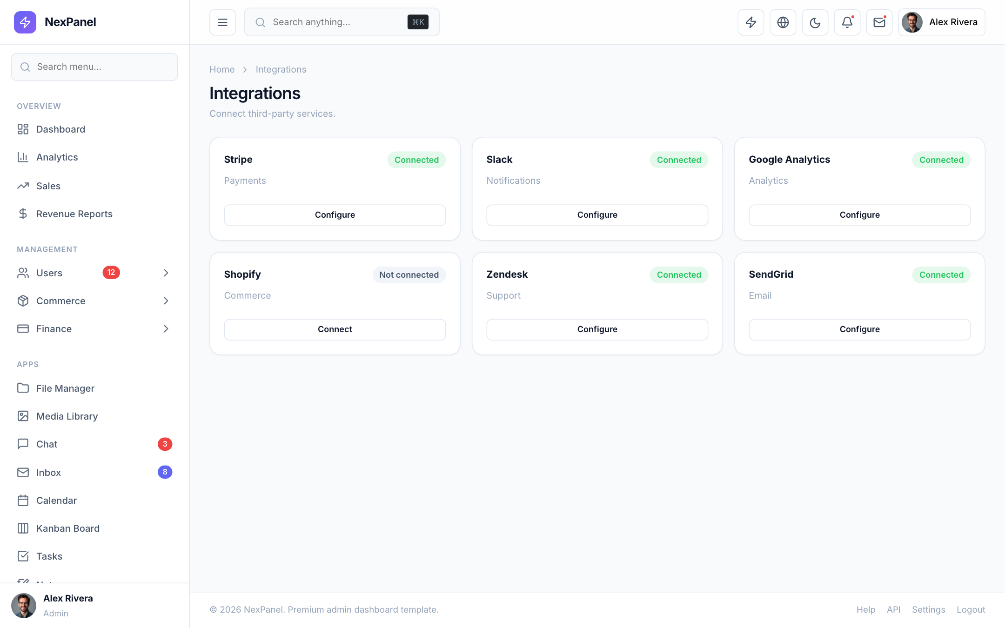Expand the Users submenu chevron
1005x628 pixels.
click(x=166, y=273)
